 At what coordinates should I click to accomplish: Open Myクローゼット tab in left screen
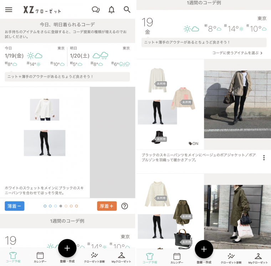(121, 257)
